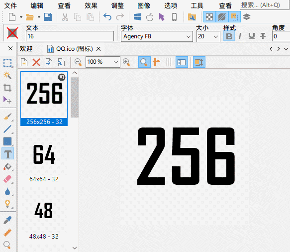Click the blue rectangle color shape swatch
This screenshot has height=252, width=290.
click(7, 141)
